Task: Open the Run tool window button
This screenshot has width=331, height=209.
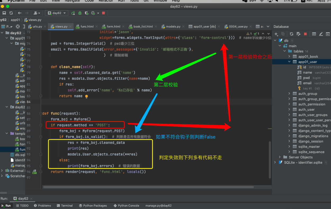Action: click(6, 206)
